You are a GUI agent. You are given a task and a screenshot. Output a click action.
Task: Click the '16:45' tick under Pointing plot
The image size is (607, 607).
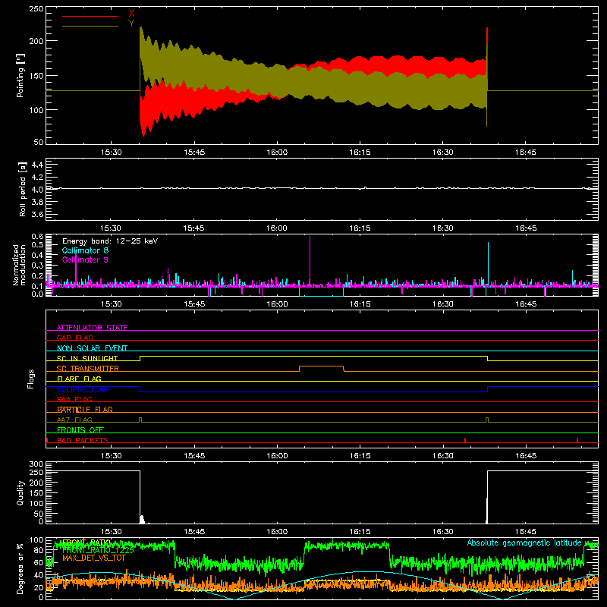point(526,153)
